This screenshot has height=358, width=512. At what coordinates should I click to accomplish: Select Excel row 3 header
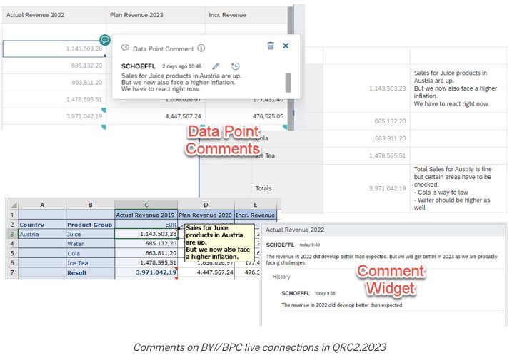(12, 234)
